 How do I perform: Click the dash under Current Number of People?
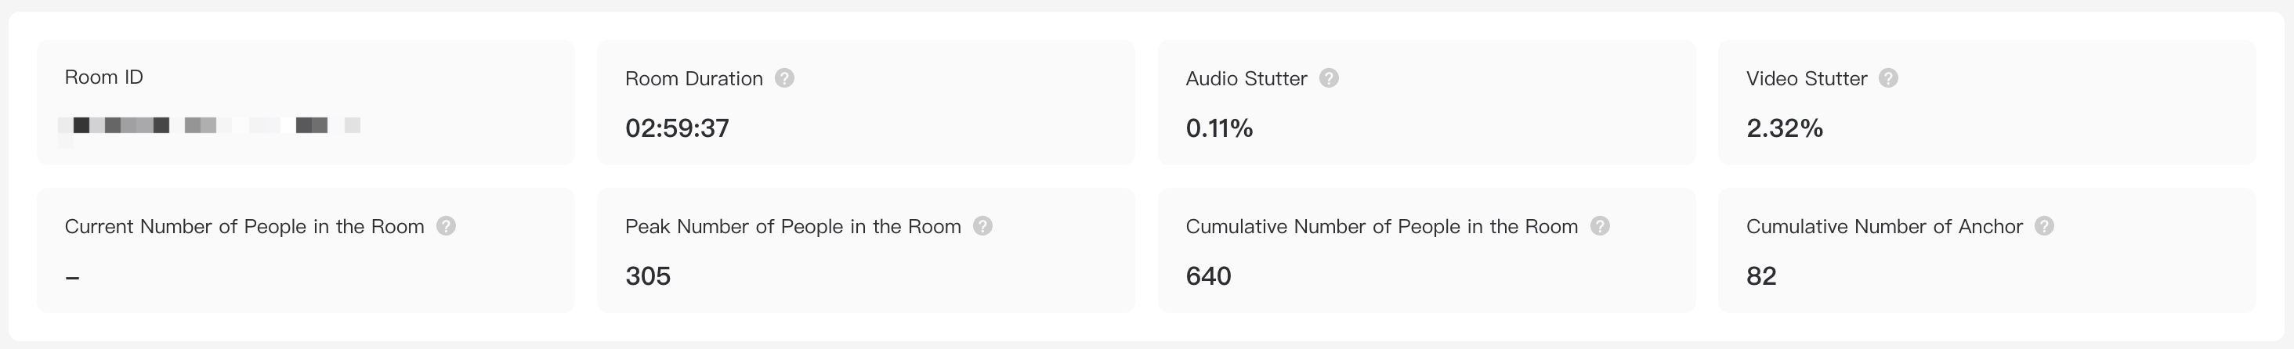pos(73,278)
